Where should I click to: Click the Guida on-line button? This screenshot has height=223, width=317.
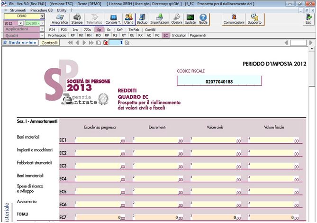(20, 43)
